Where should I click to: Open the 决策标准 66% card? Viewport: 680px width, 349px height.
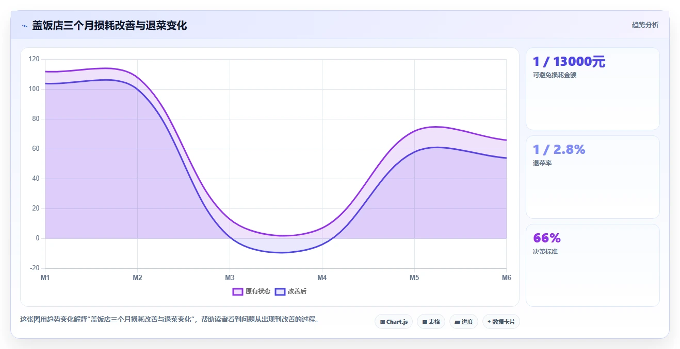click(592, 265)
